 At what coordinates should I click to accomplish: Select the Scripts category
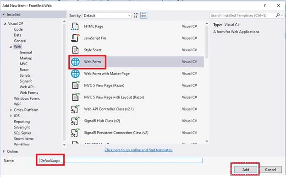pos(25,75)
